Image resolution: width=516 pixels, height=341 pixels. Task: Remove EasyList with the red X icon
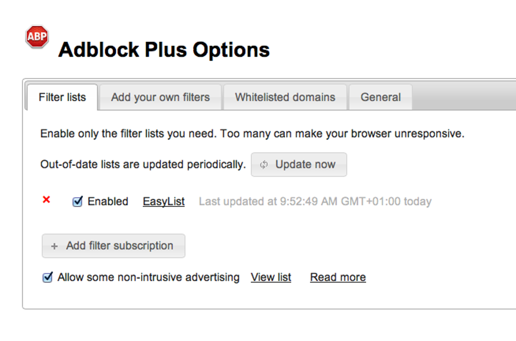coord(47,200)
